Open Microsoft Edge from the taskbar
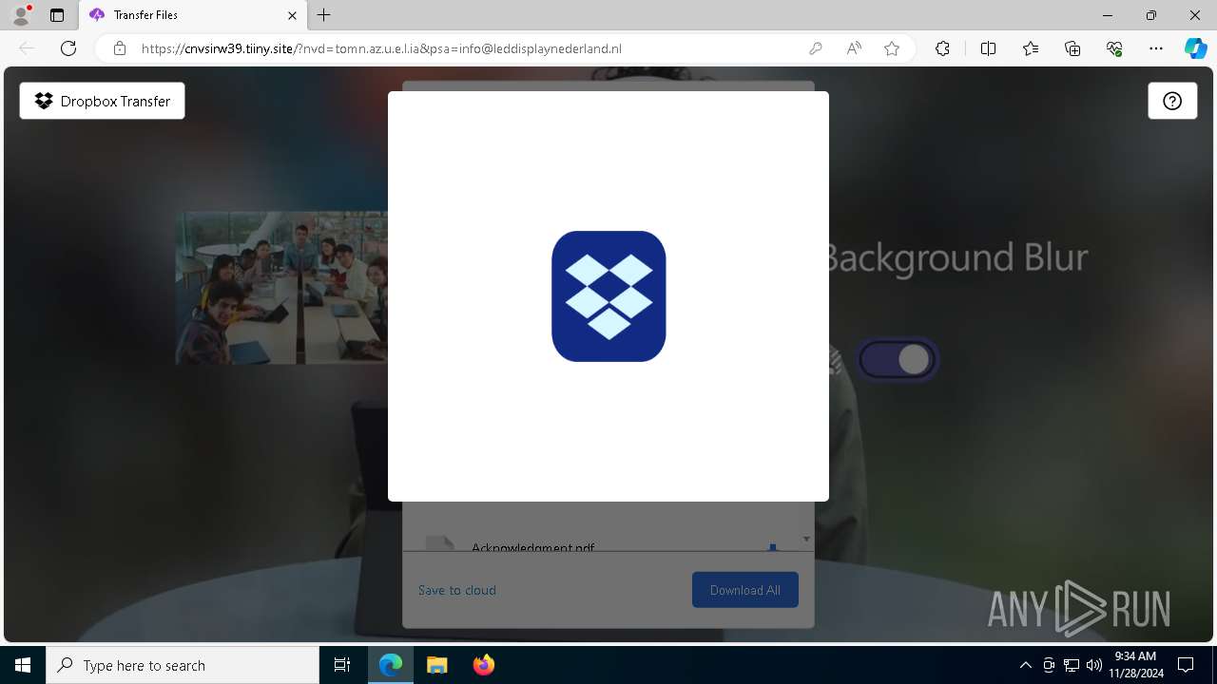Image resolution: width=1217 pixels, height=684 pixels. pos(391,665)
